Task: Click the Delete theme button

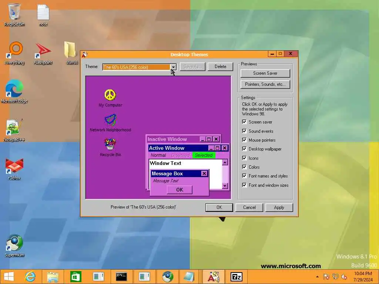Action: pos(220,67)
